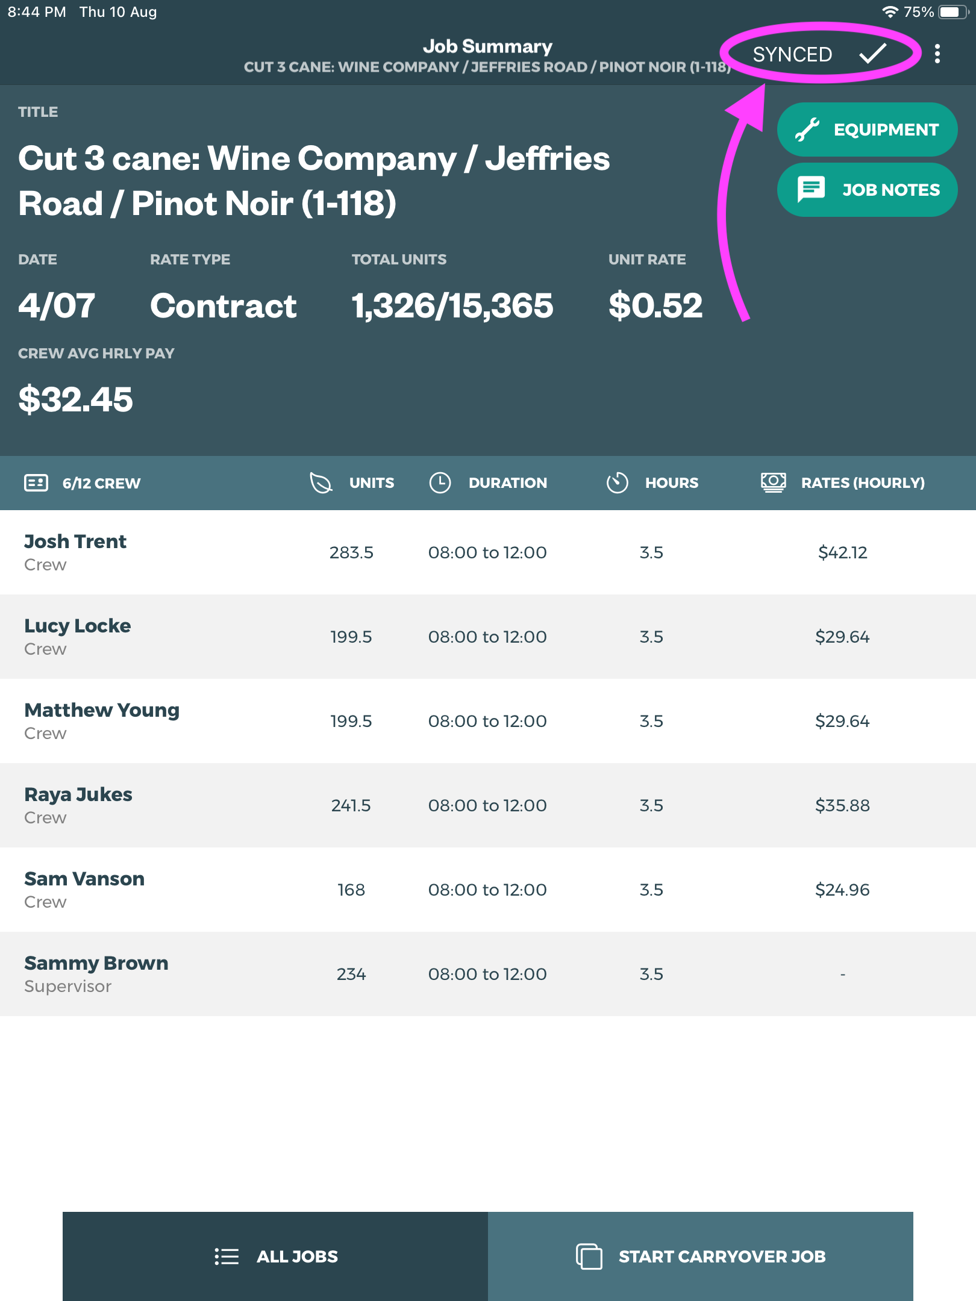Screen dimensions: 976x1301
Task: Open supervisor Sammy Brown's row
Action: pos(96,973)
